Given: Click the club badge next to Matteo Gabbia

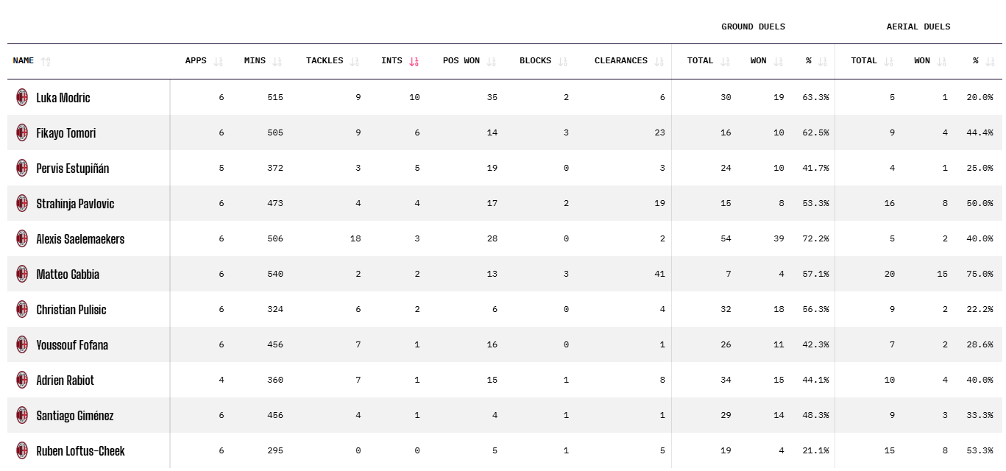Looking at the screenshot, I should pos(22,274).
